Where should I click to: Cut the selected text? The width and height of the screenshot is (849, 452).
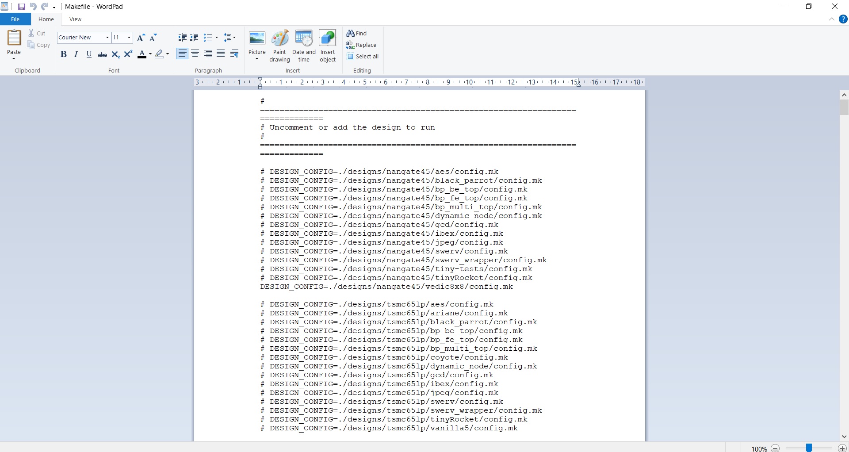point(37,33)
